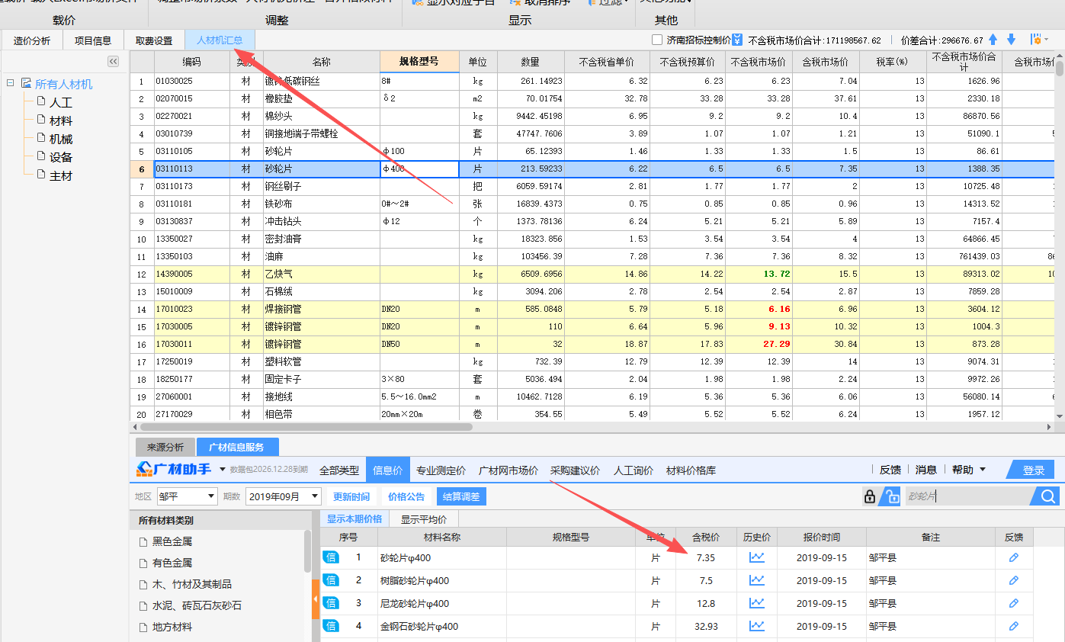Screen dimensions: 1065x642
Task: Click the feedback pencil icon for 金钢石砂轮片φ400 row
Action: point(1013,626)
